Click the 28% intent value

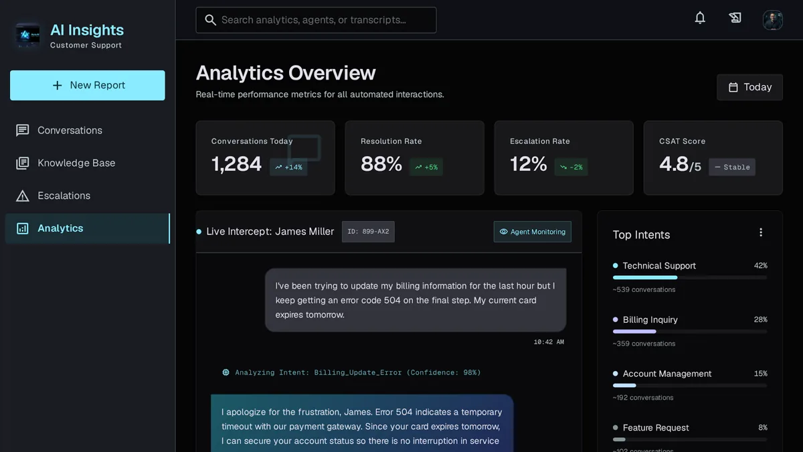tap(760, 320)
